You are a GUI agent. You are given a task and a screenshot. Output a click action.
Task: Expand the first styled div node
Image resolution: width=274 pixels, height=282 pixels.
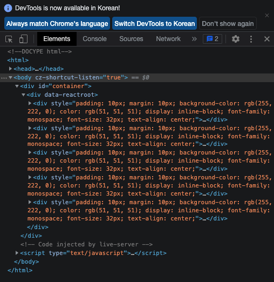30,103
